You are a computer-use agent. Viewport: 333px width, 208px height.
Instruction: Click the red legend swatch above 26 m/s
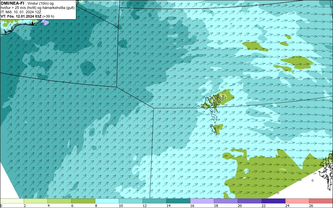tap(321, 201)
